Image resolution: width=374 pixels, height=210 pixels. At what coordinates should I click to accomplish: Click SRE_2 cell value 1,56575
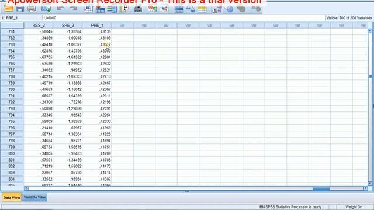tap(68, 147)
